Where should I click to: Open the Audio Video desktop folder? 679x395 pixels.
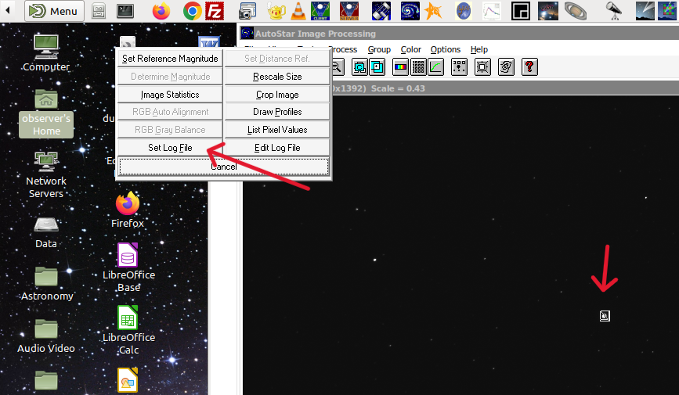click(x=46, y=336)
